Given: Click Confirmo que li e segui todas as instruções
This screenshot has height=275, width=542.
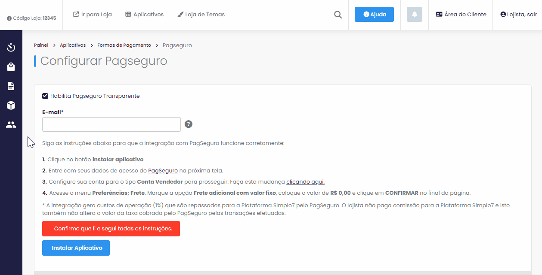Looking at the screenshot, I should click(111, 229).
